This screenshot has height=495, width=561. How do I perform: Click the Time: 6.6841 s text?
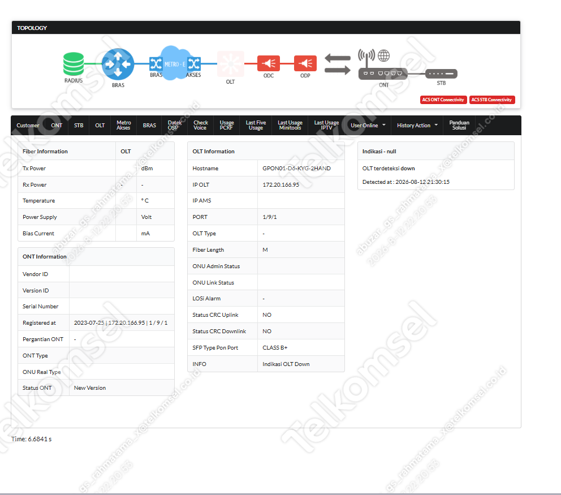pyautogui.click(x=32, y=439)
